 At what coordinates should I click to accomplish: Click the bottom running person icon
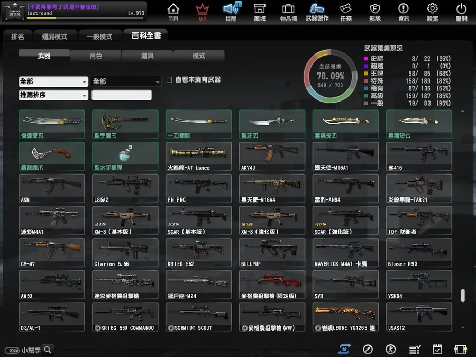click(x=391, y=350)
